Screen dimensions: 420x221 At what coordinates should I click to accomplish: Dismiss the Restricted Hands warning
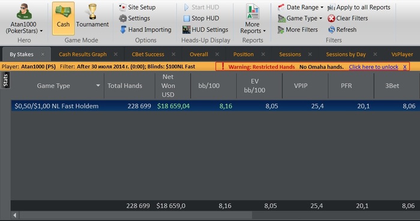coord(405,67)
